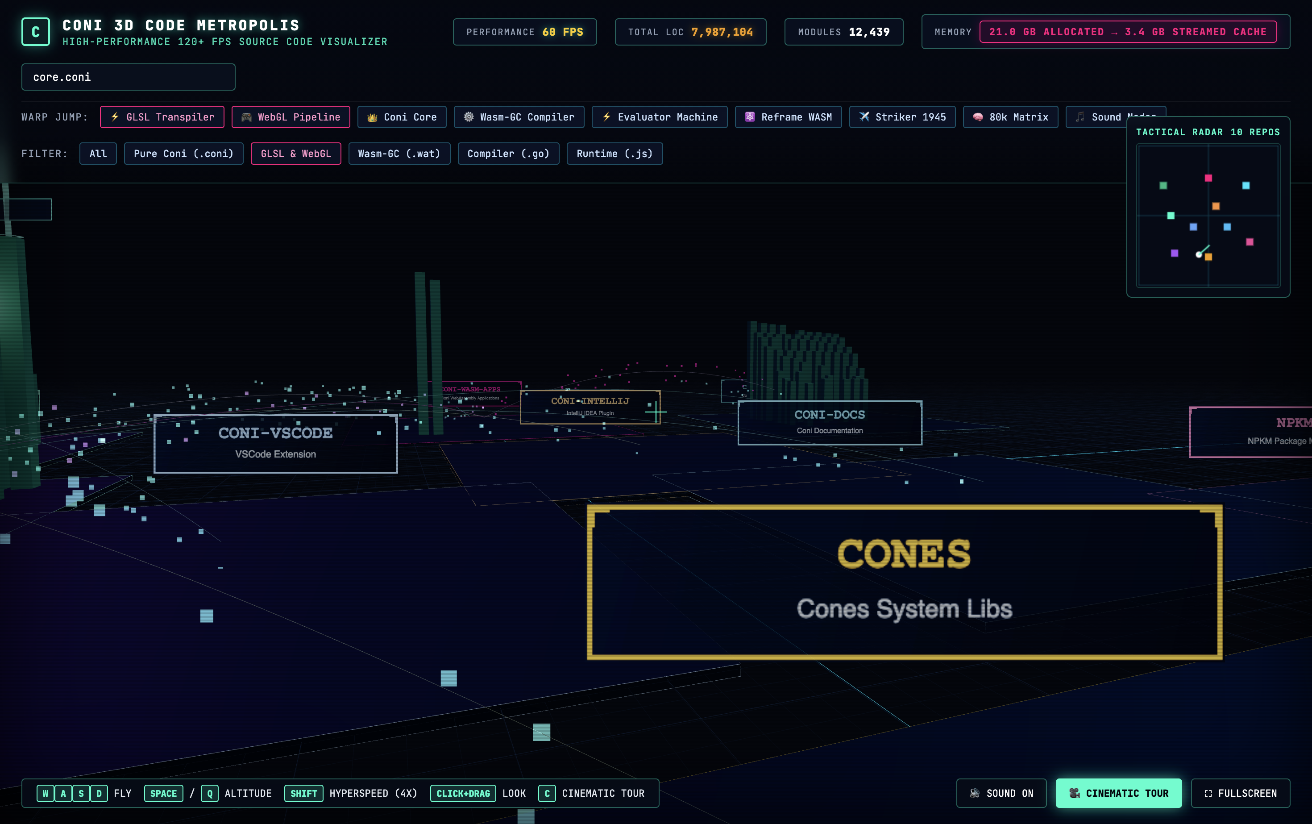Warp to Reframe WASM

coord(789,117)
